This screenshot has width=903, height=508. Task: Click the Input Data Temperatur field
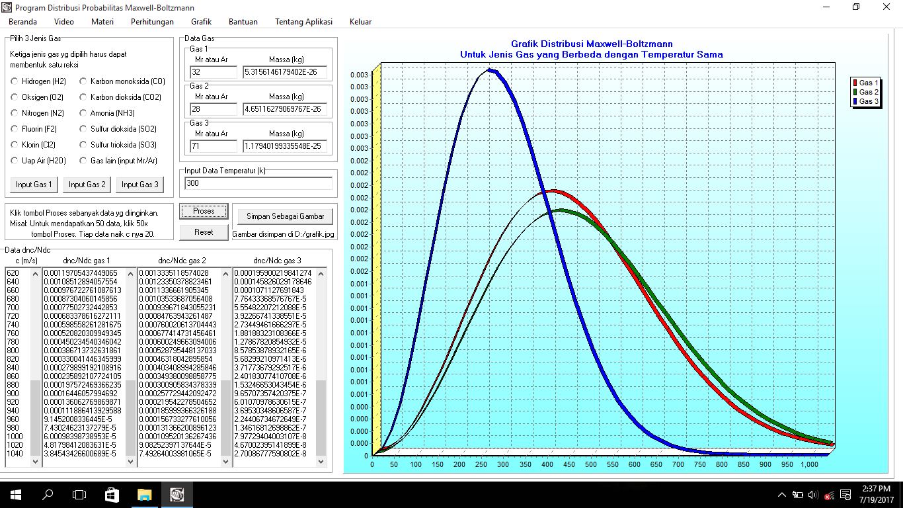tap(258, 183)
